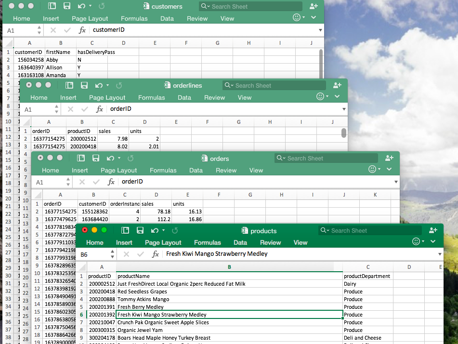Click the workbook layout icon in customers window

52,6
